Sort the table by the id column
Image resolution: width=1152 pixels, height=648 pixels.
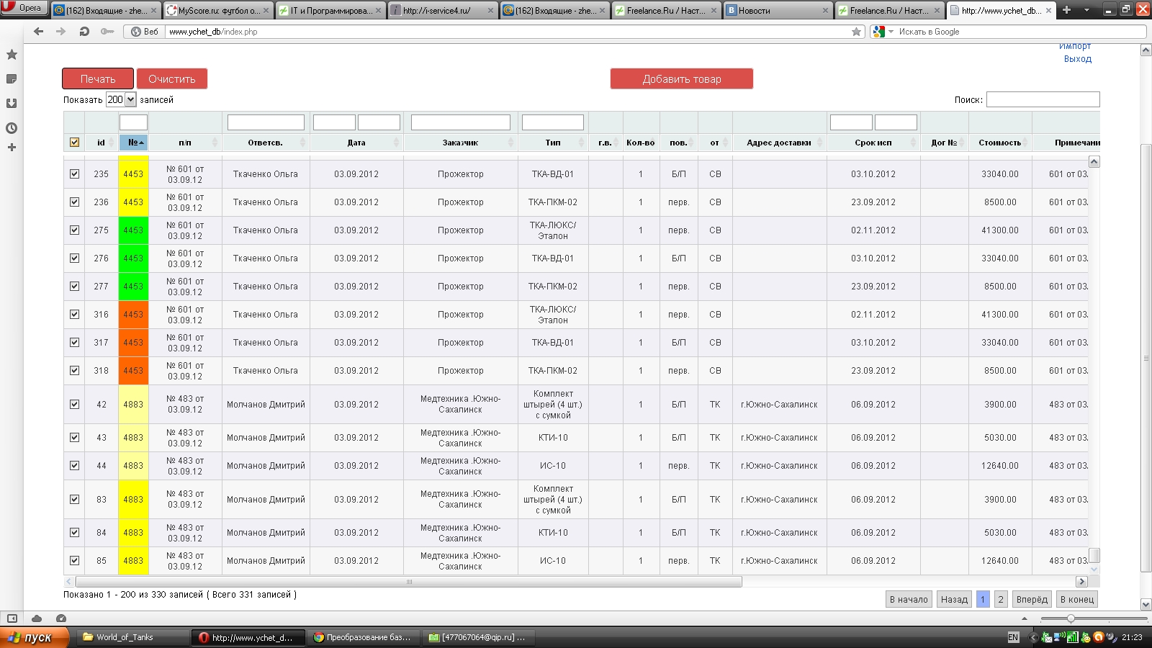[x=101, y=143]
